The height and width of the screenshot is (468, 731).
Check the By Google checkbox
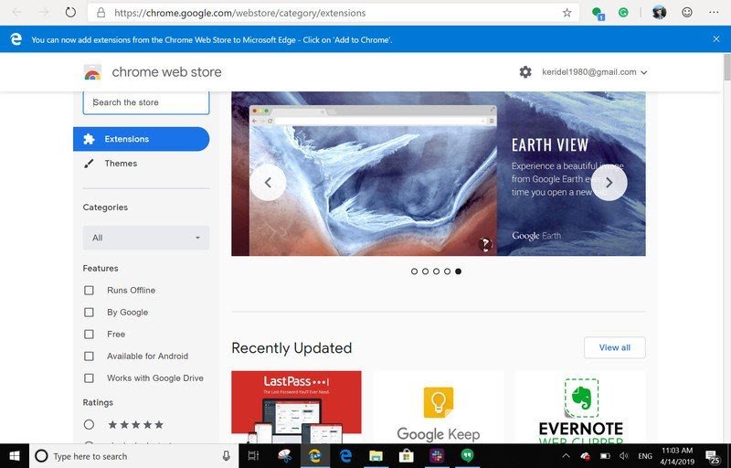89,313
